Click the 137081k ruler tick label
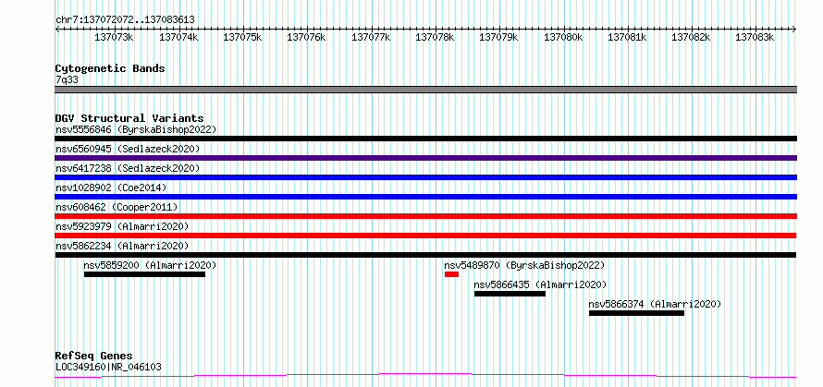823x387 pixels. (627, 37)
